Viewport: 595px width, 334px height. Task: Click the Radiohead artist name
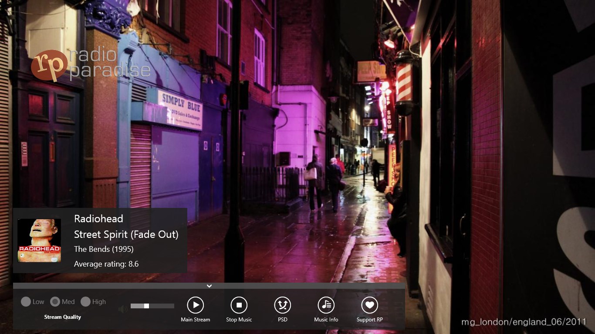click(x=98, y=219)
